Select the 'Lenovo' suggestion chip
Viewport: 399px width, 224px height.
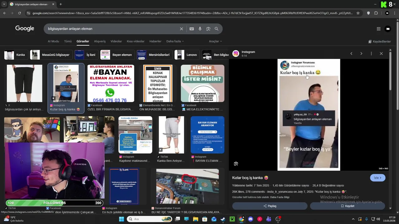187,55
